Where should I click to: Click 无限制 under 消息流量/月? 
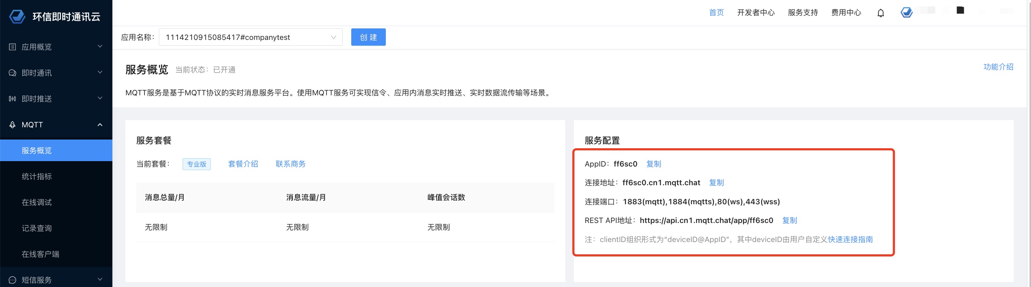click(297, 227)
